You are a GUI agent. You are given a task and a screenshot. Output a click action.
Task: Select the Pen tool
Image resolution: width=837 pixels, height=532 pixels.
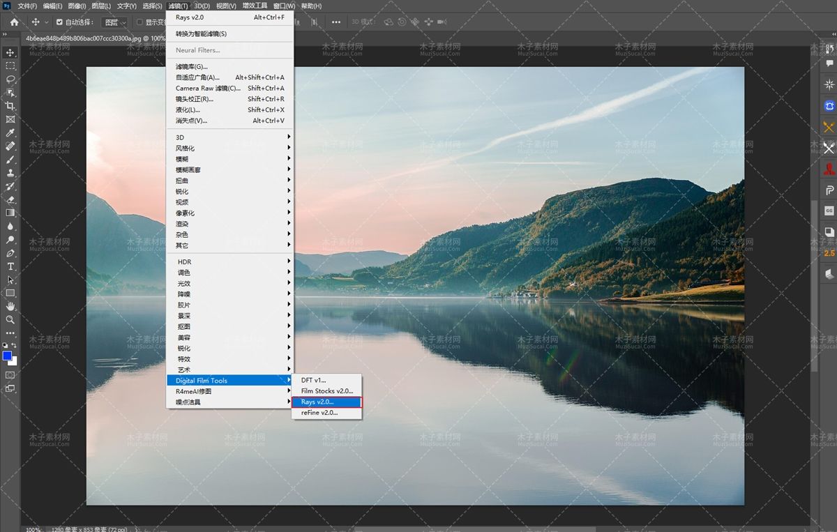click(10, 253)
